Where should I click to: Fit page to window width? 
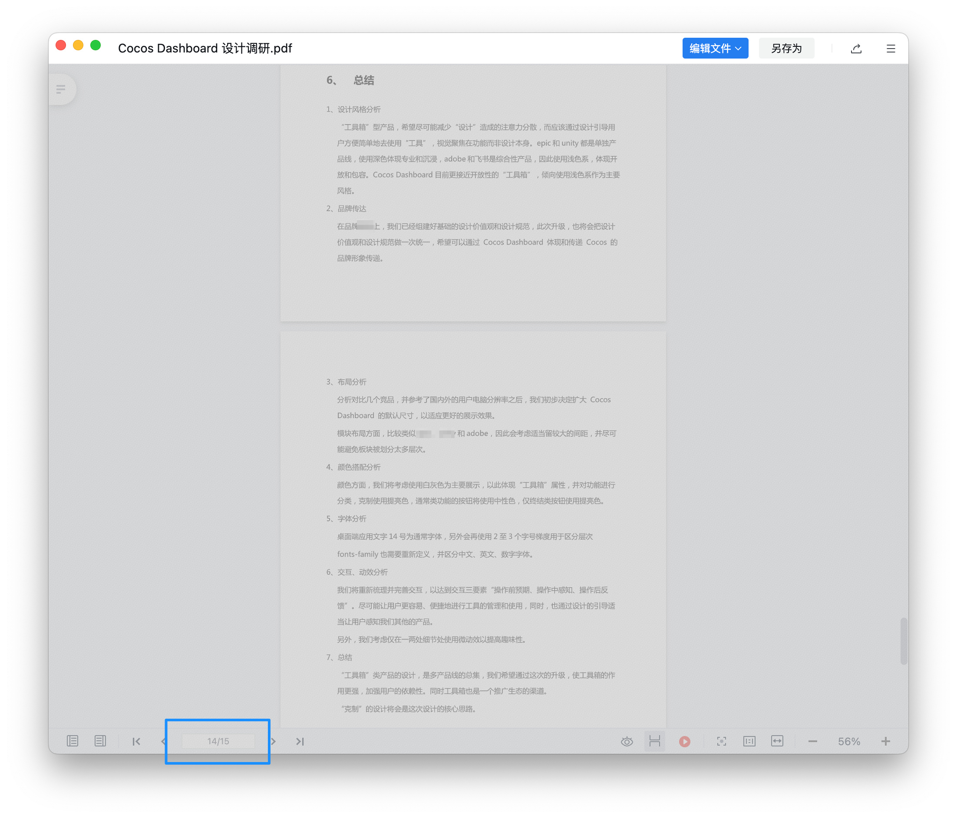point(777,741)
